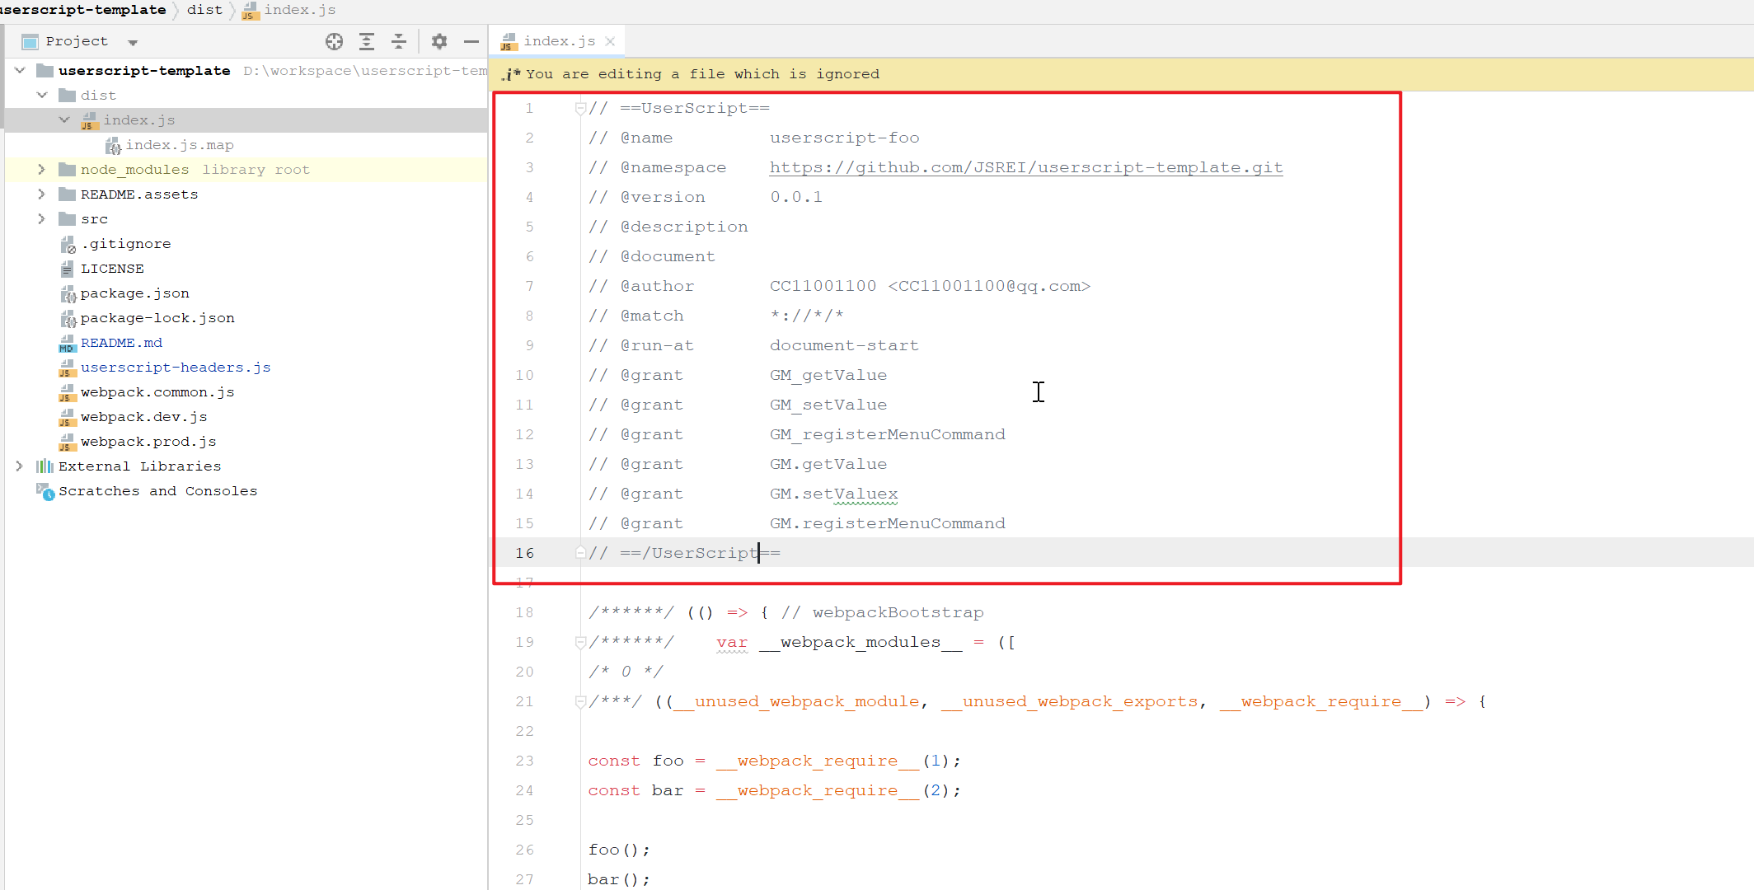The width and height of the screenshot is (1754, 890).
Task: Select the index.js tab in editor
Action: click(556, 41)
